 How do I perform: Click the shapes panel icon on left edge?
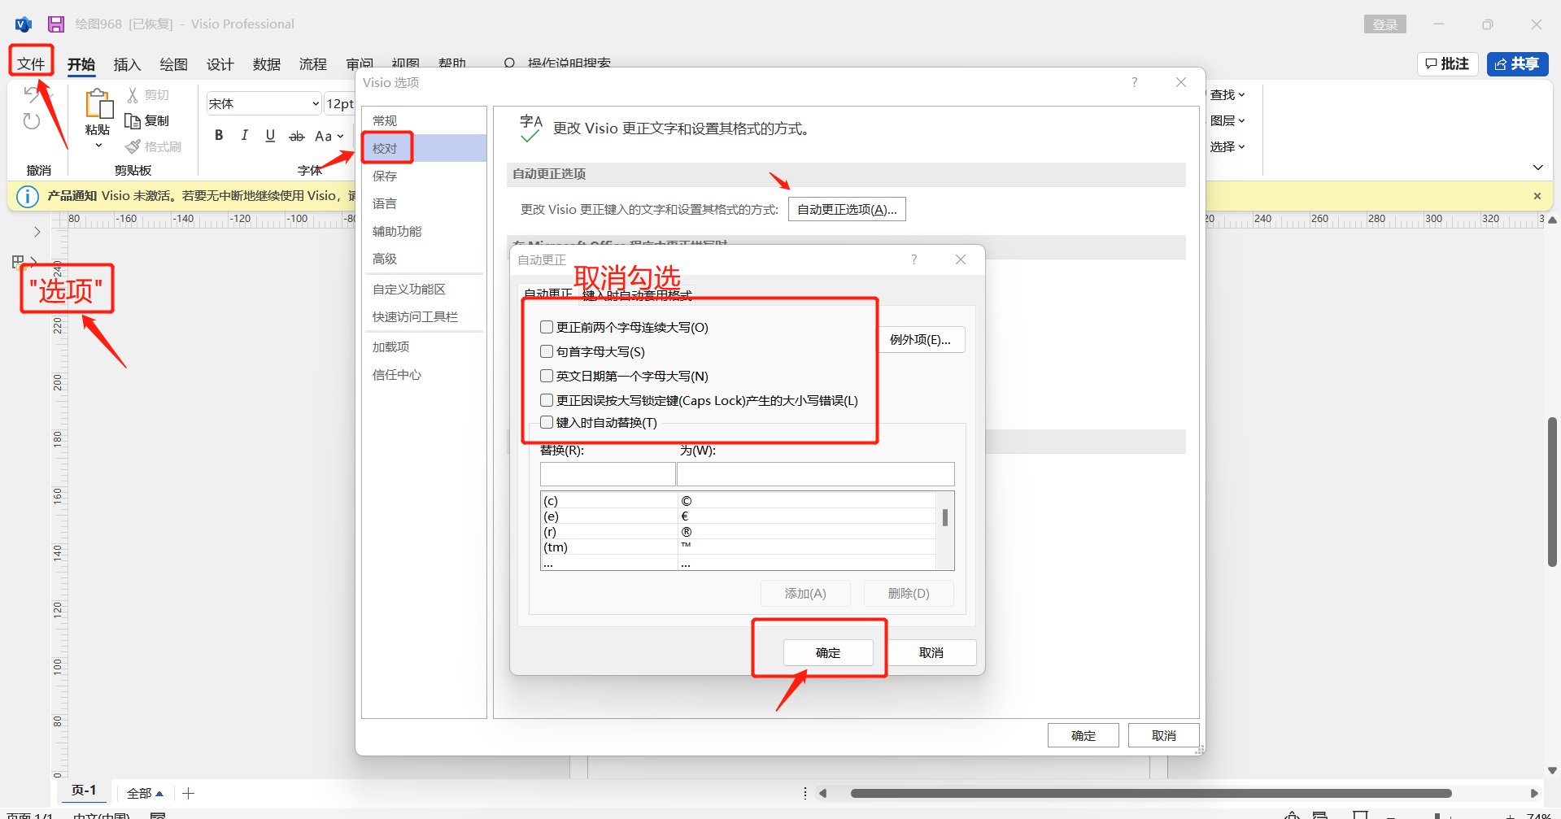[x=18, y=261]
